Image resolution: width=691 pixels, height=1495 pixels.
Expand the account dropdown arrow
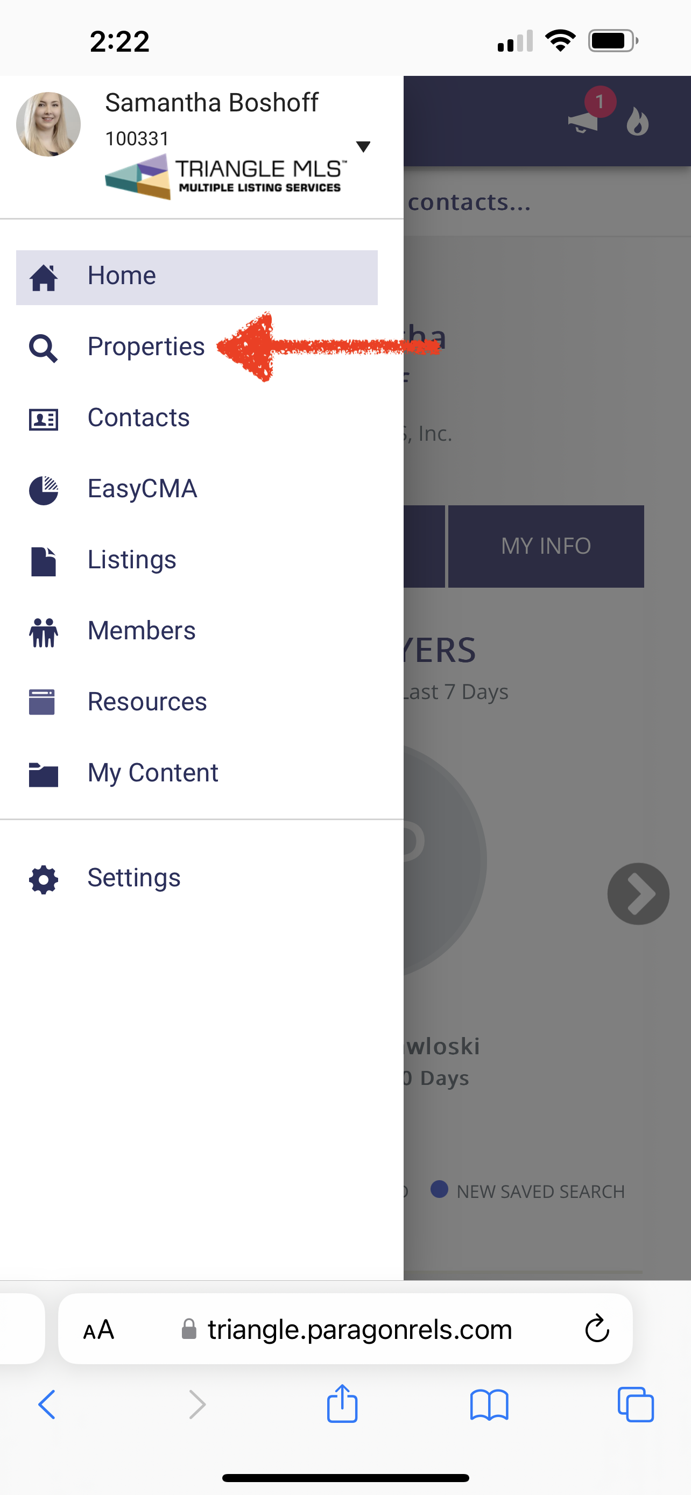[363, 146]
